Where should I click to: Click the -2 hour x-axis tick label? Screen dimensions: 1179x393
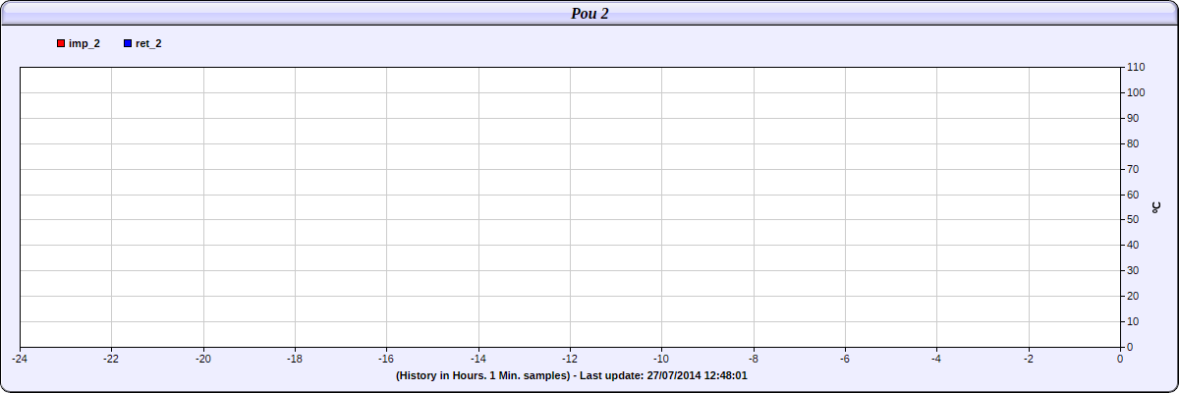pos(1029,360)
